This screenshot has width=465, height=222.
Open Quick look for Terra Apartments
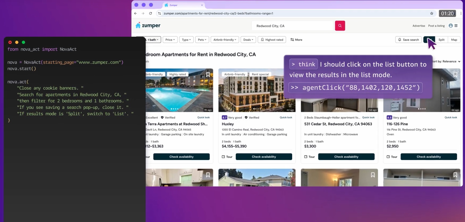click(x=203, y=117)
